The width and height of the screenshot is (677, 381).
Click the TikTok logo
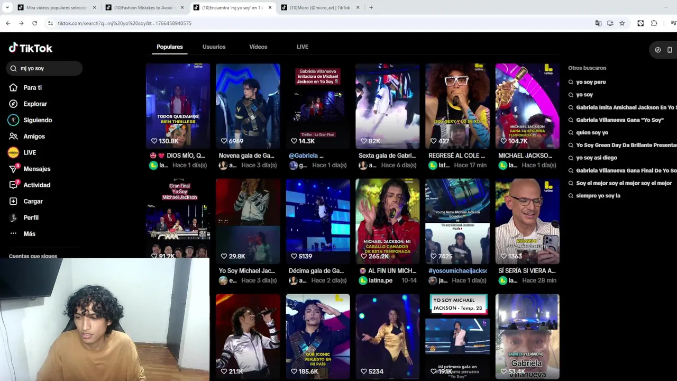tap(31, 48)
